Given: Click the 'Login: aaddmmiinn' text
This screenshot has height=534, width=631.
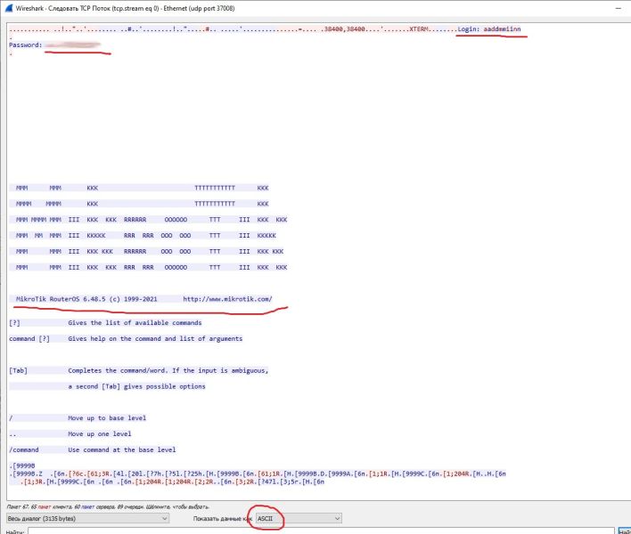Looking at the screenshot, I should 489,29.
